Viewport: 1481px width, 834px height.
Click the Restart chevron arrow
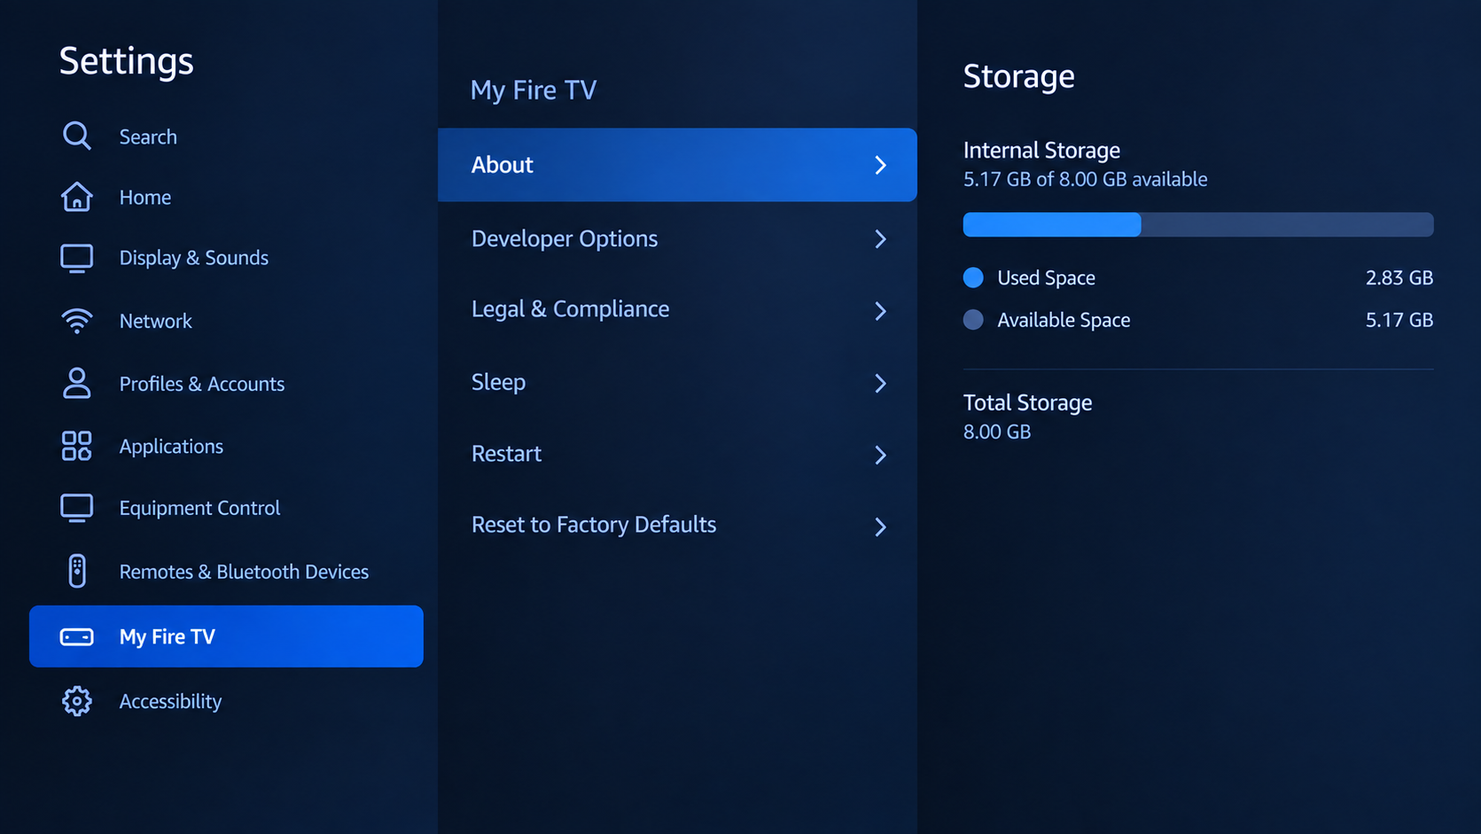point(880,455)
